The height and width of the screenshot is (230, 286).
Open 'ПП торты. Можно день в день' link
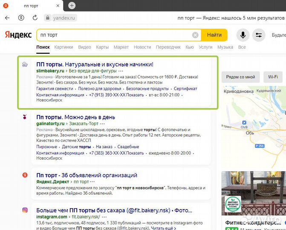pyautogui.click(x=75, y=117)
